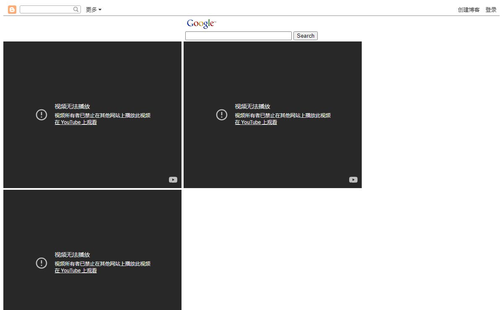Click 视频所有者已禁止 message in top-right video

pyautogui.click(x=283, y=116)
